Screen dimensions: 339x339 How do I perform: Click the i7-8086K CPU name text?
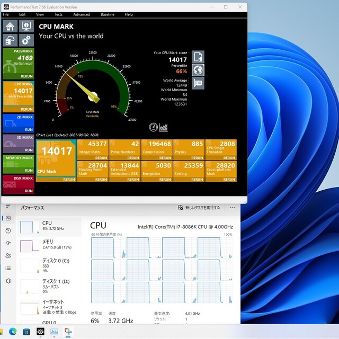tap(185, 227)
